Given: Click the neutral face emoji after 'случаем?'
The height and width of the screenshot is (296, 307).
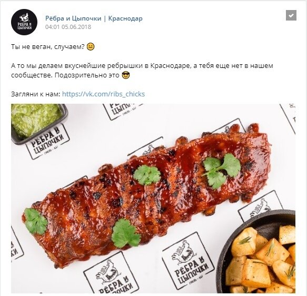Looking at the screenshot, I should (91, 47).
